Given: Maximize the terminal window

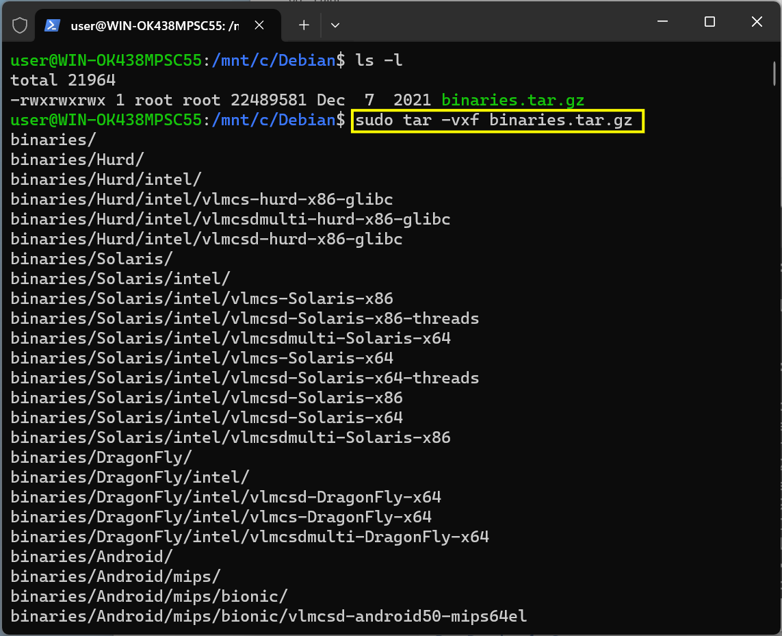Looking at the screenshot, I should [709, 21].
